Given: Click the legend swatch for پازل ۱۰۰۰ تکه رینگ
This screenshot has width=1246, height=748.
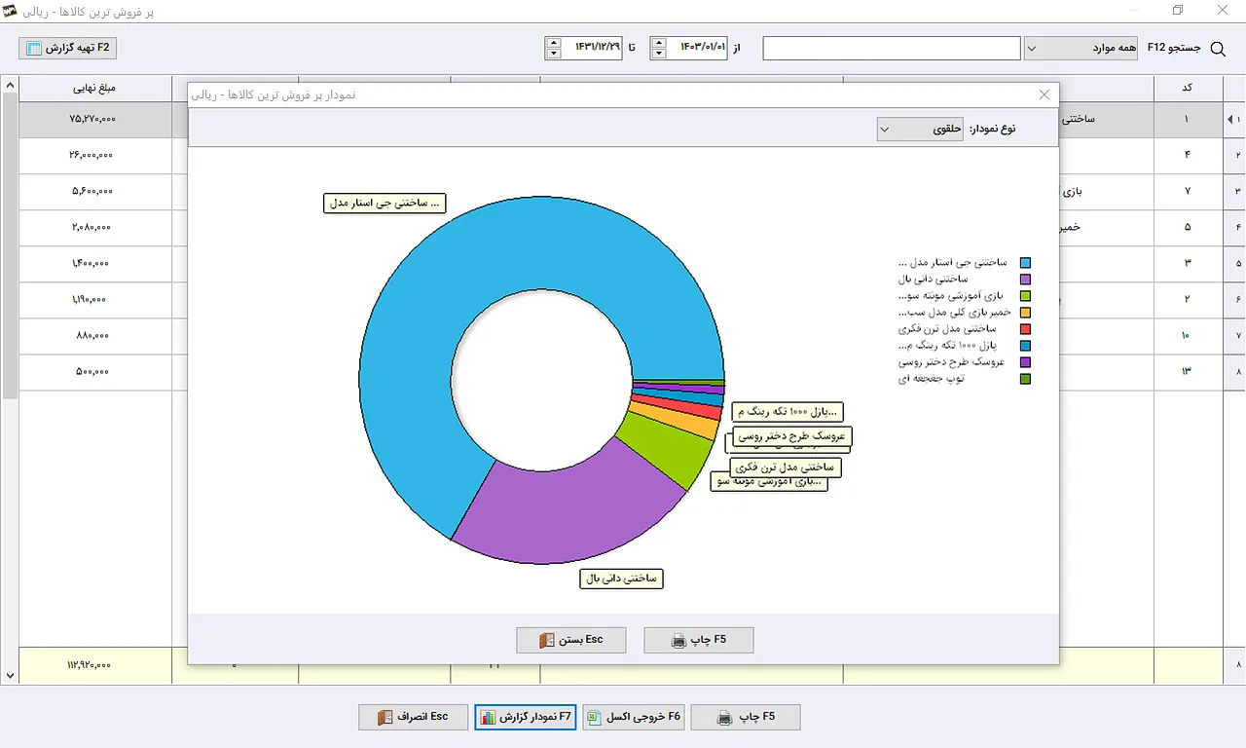Looking at the screenshot, I should point(1025,346).
